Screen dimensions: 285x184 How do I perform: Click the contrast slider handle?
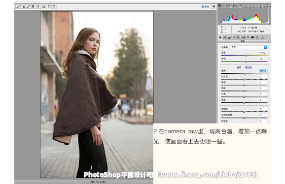point(244,79)
